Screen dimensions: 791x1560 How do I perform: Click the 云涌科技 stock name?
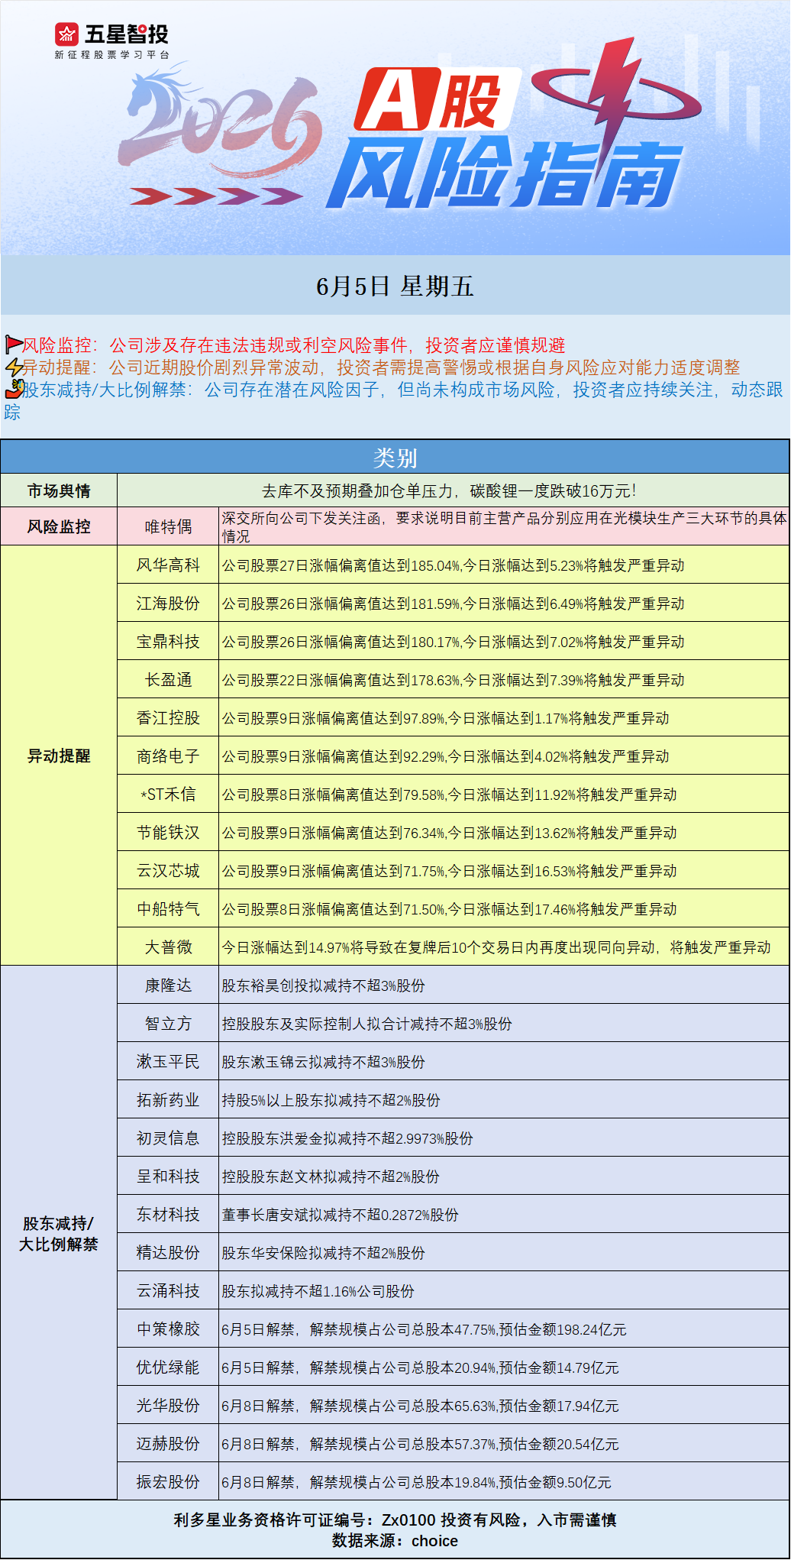[168, 1290]
